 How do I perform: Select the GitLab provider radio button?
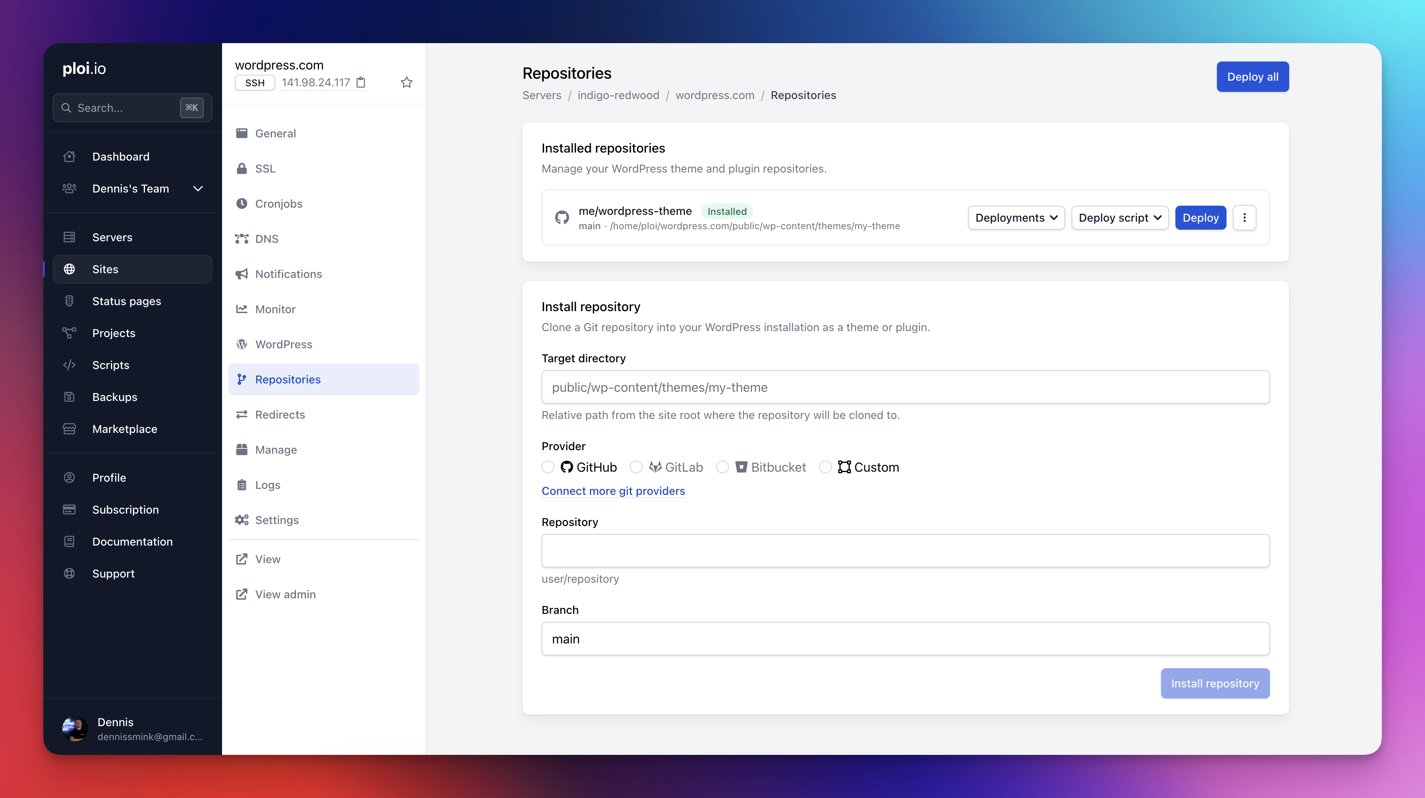pos(636,467)
